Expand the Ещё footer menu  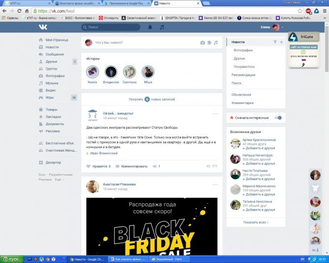click(x=59, y=180)
